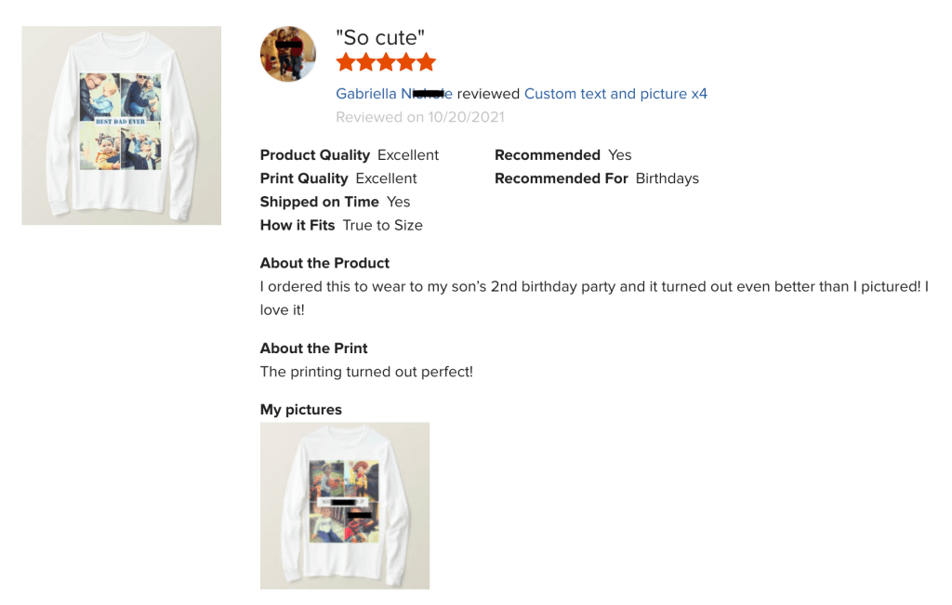Screen dimensions: 952x605
Task: Click the 'Product Quality' label
Action: pyautogui.click(x=315, y=155)
